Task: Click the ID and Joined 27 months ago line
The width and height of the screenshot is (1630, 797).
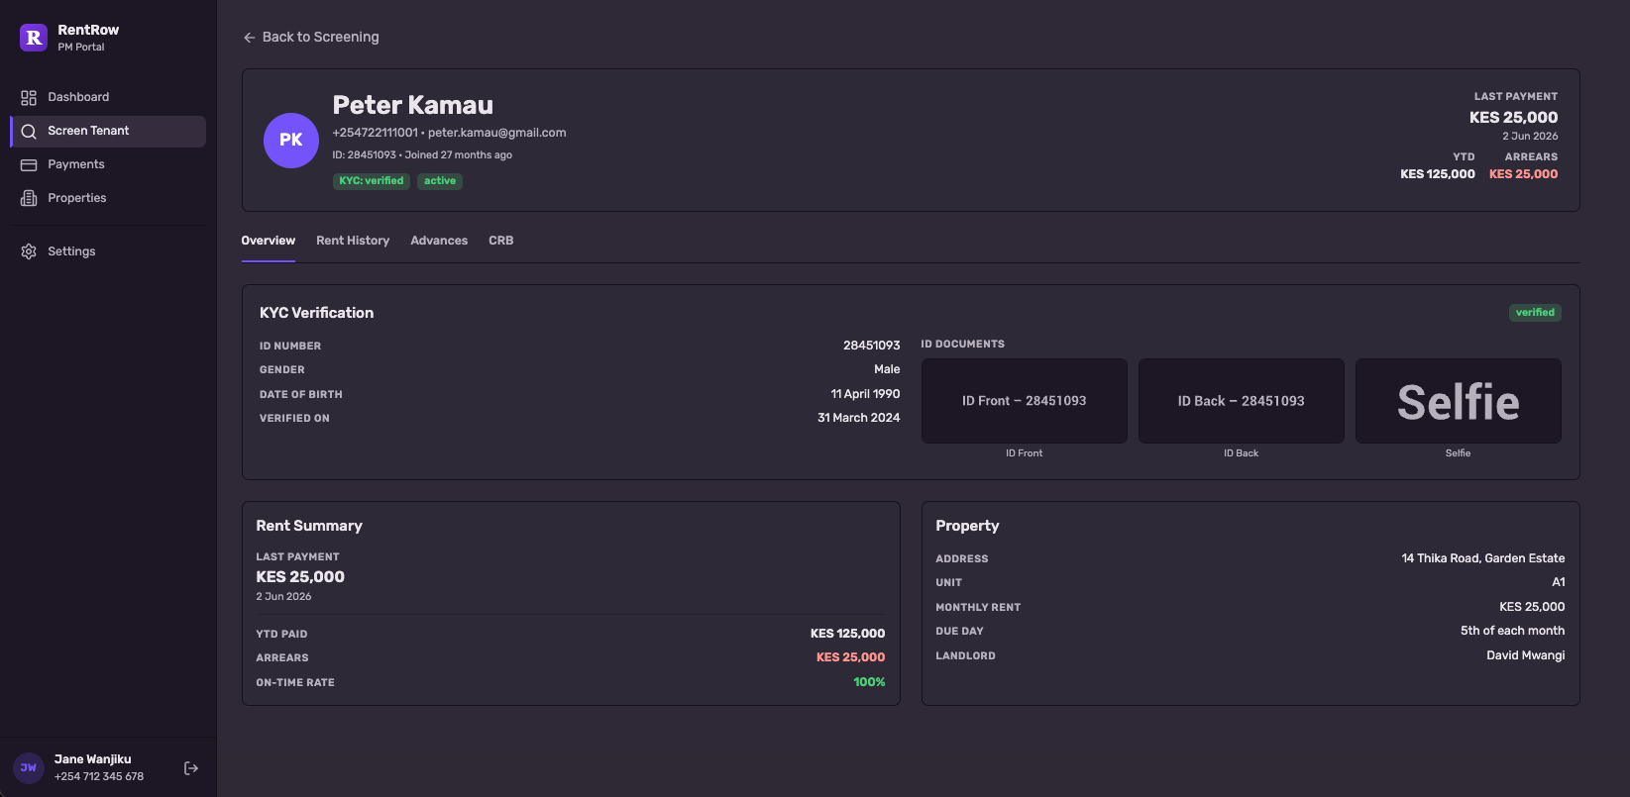Action: (423, 155)
